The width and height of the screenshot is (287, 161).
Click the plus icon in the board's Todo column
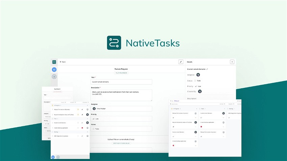(224, 109)
